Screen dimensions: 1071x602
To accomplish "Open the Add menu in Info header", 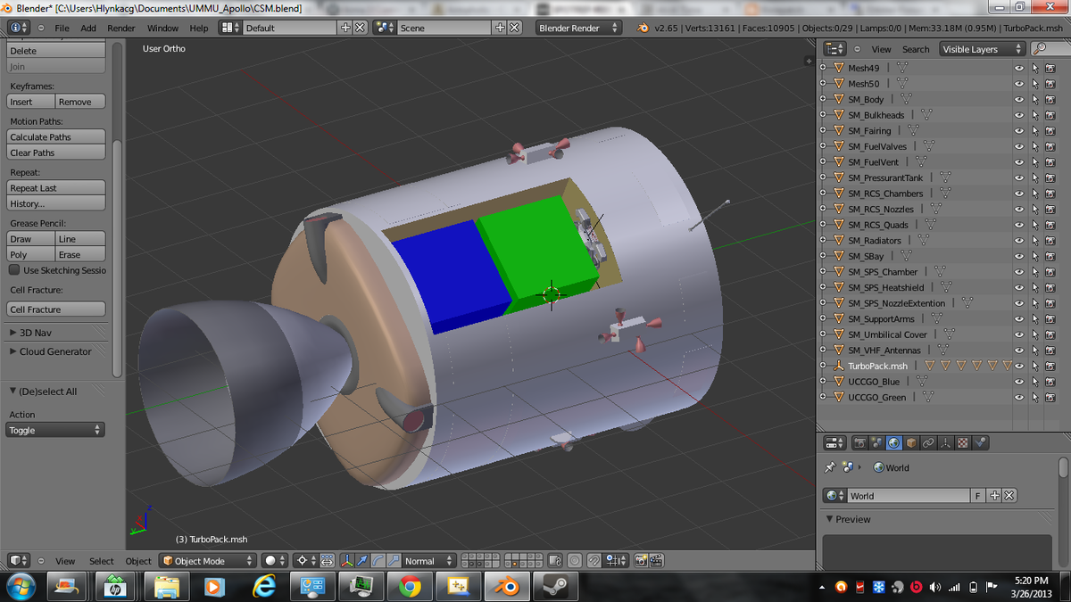I will tap(88, 28).
